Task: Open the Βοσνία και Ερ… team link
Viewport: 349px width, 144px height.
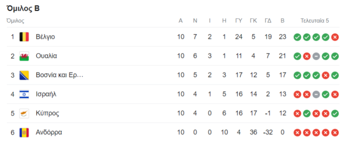Action: tap(59, 75)
